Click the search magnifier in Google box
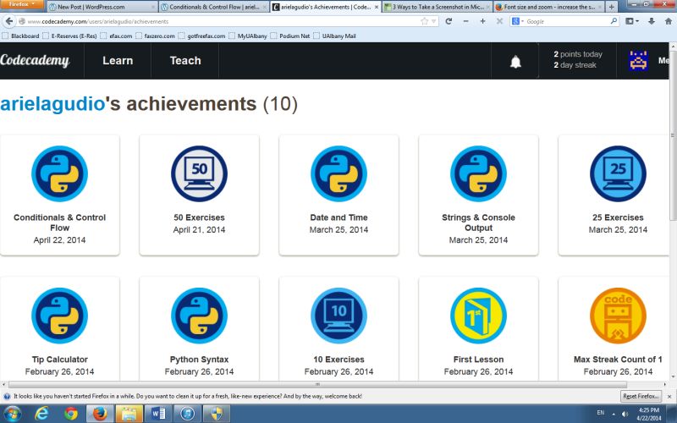The image size is (677, 423). tap(614, 20)
